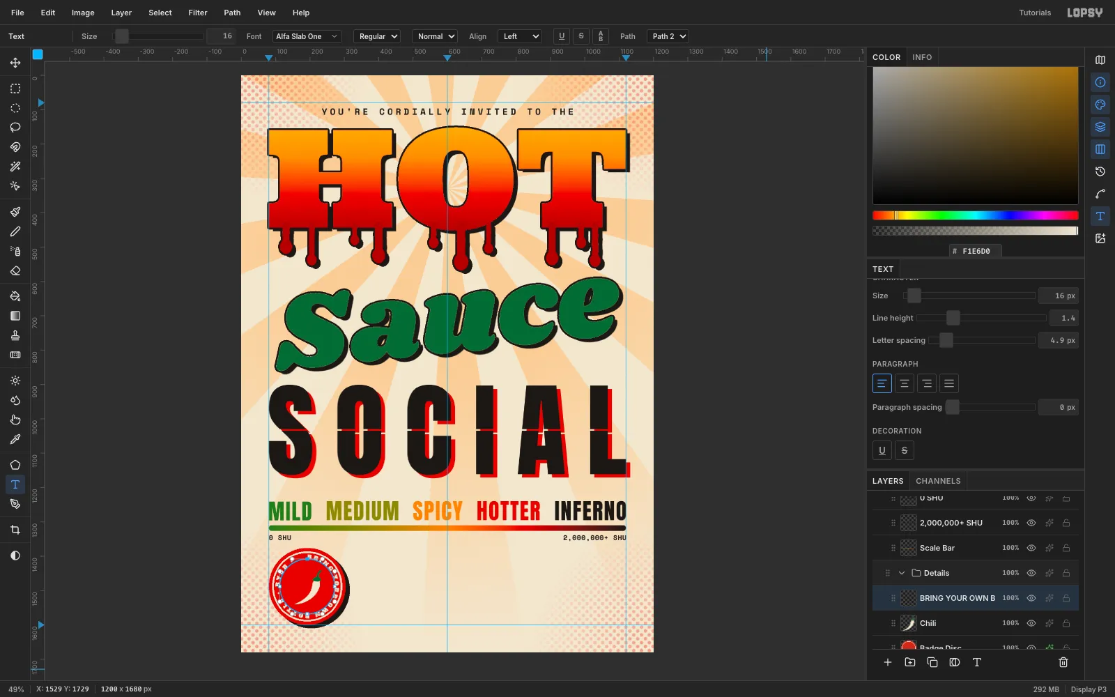
Task: Open the Font dropdown showing Alfa Slab One
Action: click(307, 36)
